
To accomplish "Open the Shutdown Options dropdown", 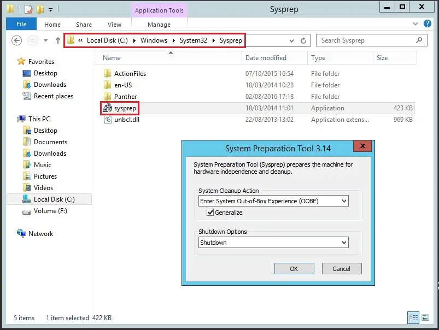I will (x=344, y=243).
